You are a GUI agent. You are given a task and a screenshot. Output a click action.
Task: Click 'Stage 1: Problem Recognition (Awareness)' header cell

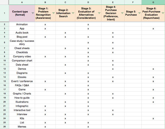[x=45, y=13]
